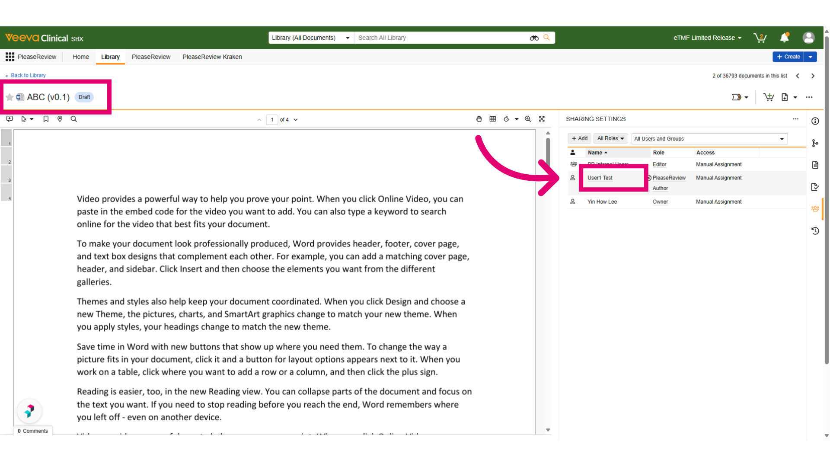Viewport: 830px width, 467px height.
Task: Open the sharing settings users panel icon
Action: coord(815,209)
